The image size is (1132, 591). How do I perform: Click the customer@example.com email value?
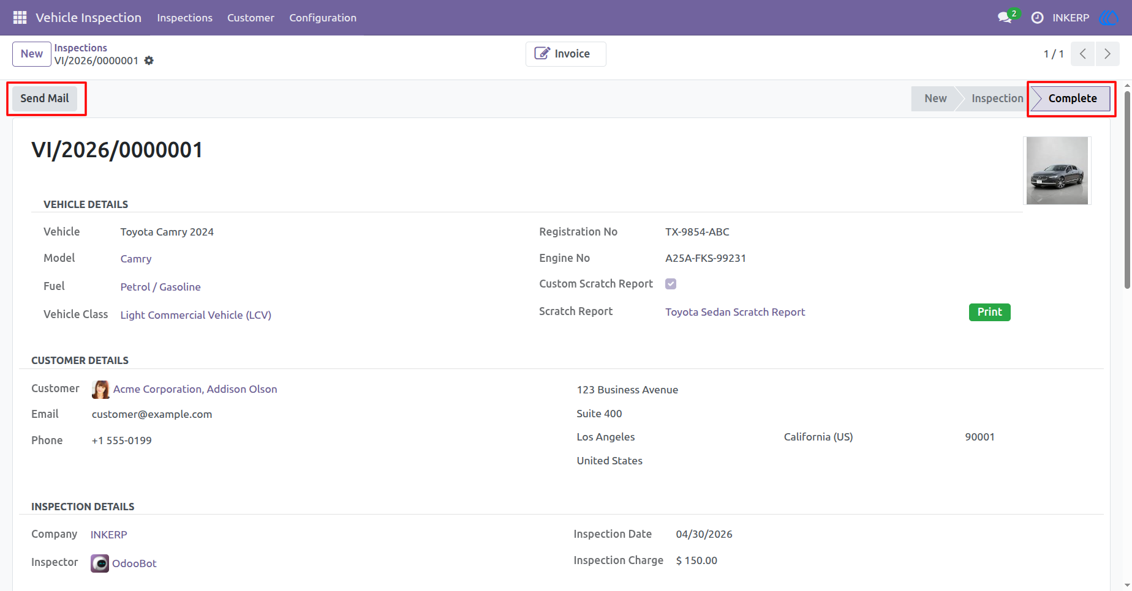pos(152,414)
